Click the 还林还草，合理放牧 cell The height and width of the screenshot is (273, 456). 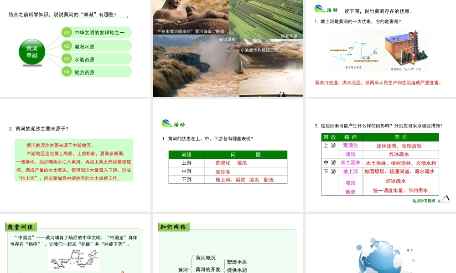[401, 146]
